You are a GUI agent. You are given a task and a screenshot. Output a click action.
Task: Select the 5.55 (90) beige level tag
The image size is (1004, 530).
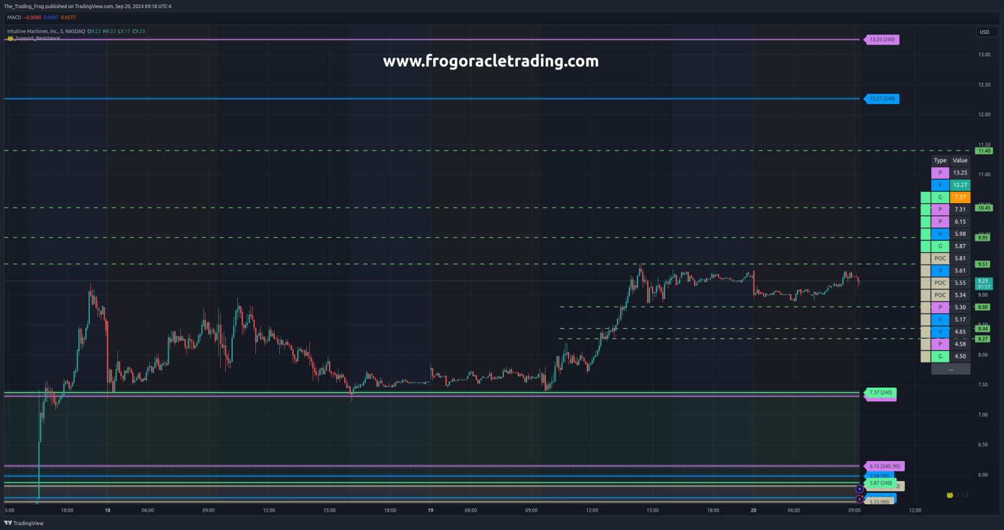click(x=880, y=502)
